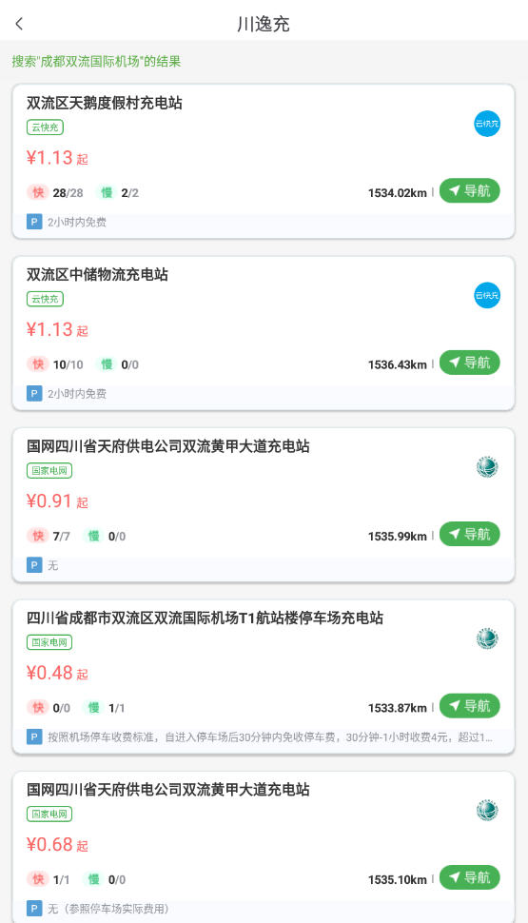Click the ¥0.48 起 price
This screenshot has width=528, height=923.
(57, 673)
